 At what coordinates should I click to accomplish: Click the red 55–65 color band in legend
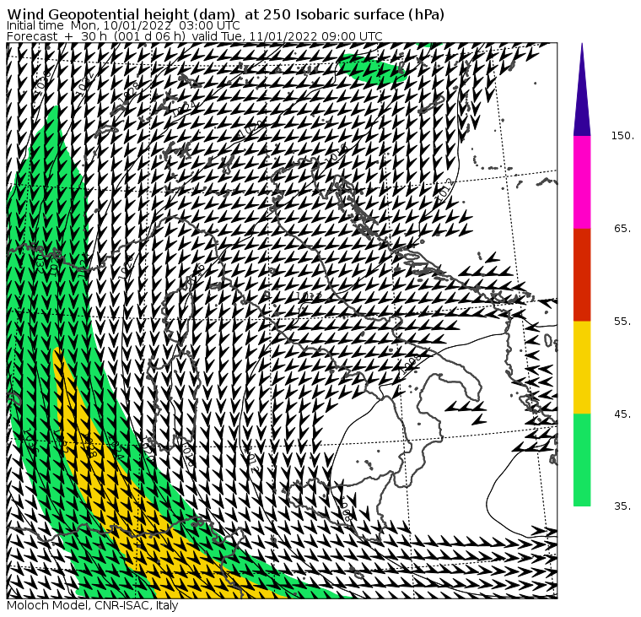point(582,274)
